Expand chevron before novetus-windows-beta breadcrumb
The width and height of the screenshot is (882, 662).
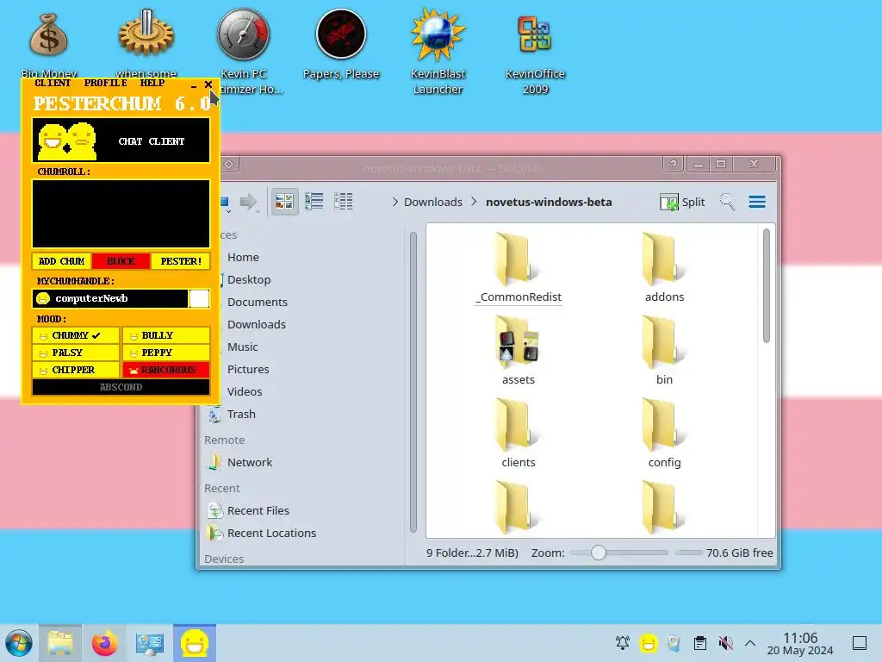click(x=475, y=202)
